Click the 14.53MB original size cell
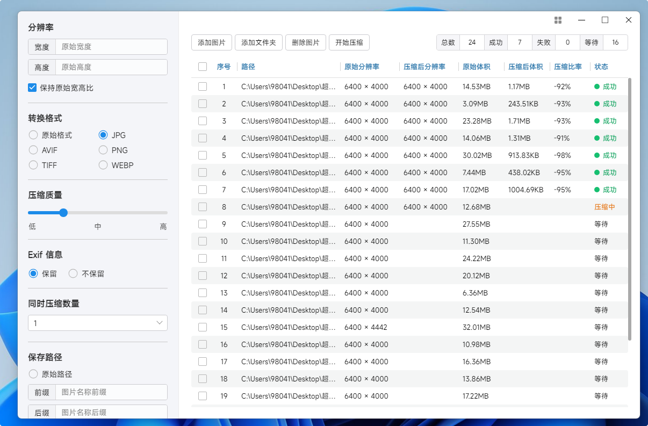This screenshot has height=426, width=648. click(477, 86)
